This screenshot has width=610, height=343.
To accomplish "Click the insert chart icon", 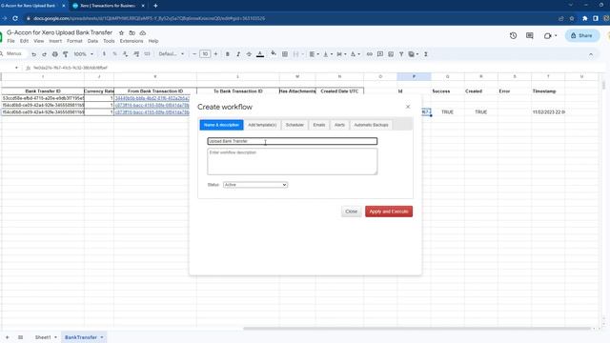I will tap(391, 54).
